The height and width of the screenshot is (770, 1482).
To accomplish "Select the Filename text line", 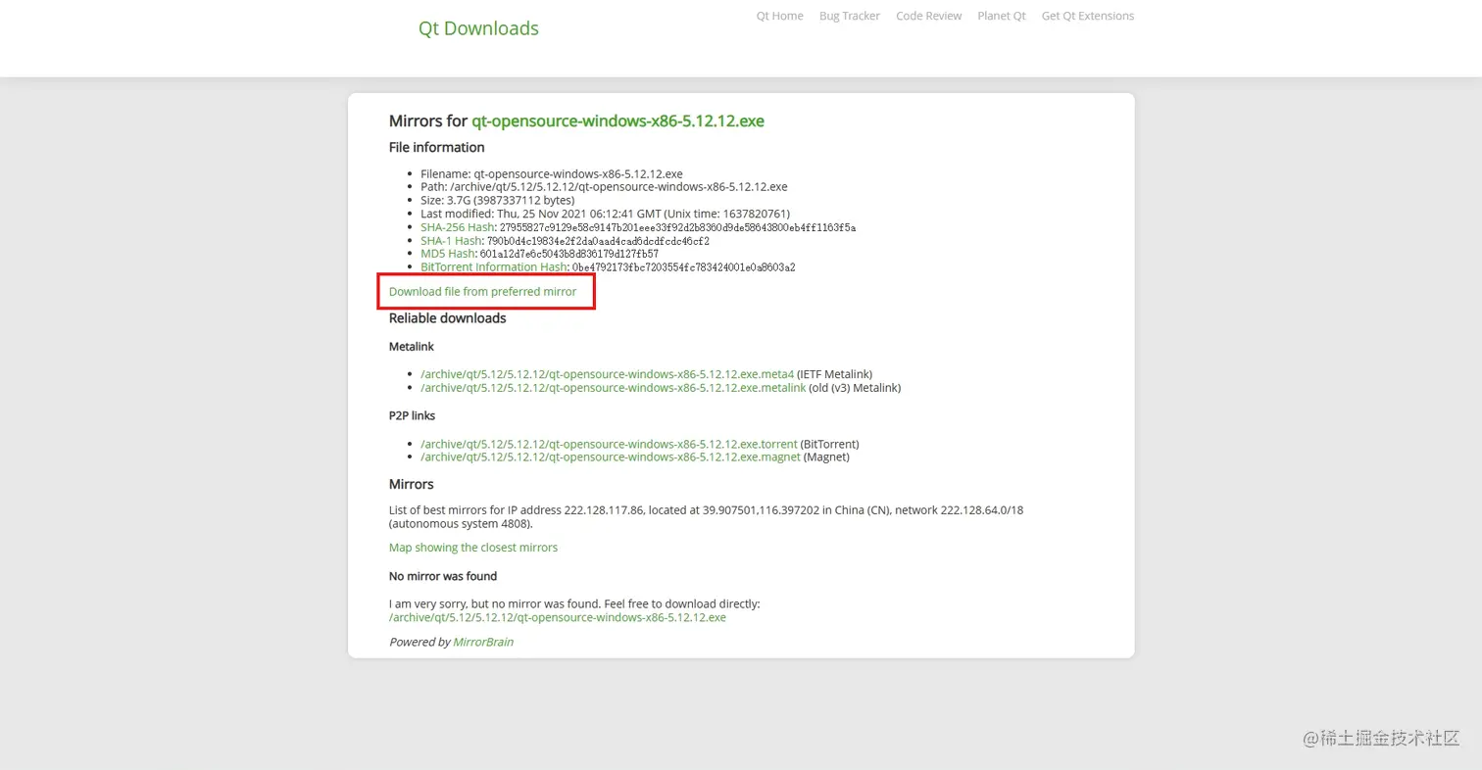I will (552, 173).
